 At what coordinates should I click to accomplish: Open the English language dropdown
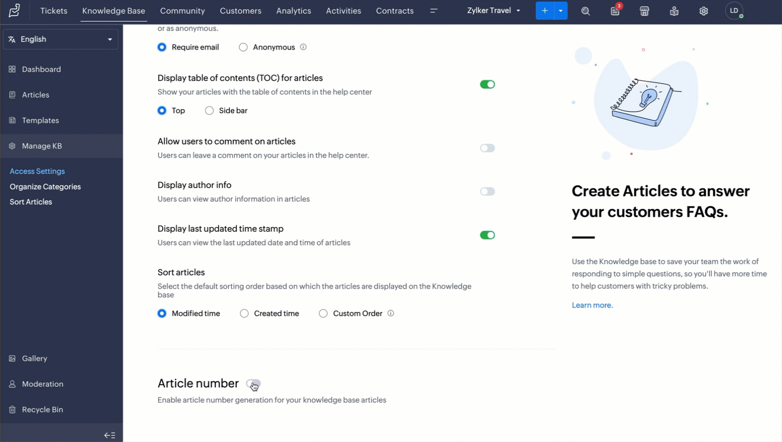[61, 39]
